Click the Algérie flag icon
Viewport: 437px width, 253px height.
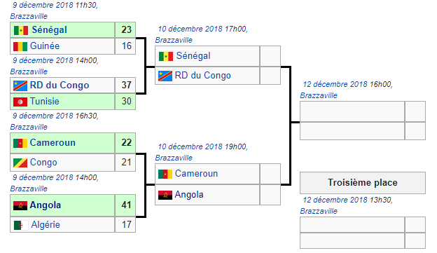pyautogui.click(x=21, y=225)
